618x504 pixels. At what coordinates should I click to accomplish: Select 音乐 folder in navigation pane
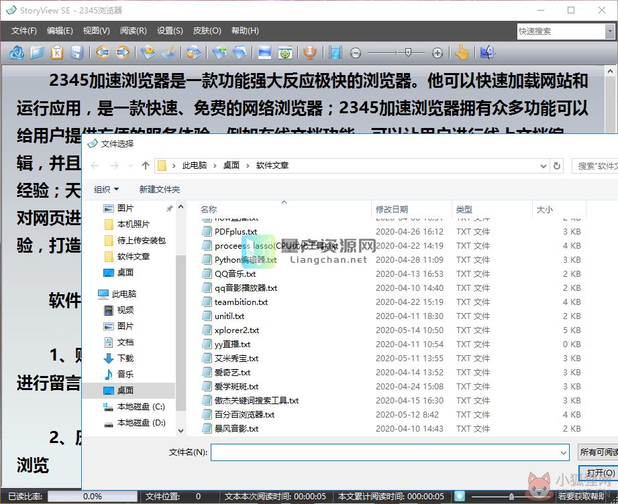(119, 374)
